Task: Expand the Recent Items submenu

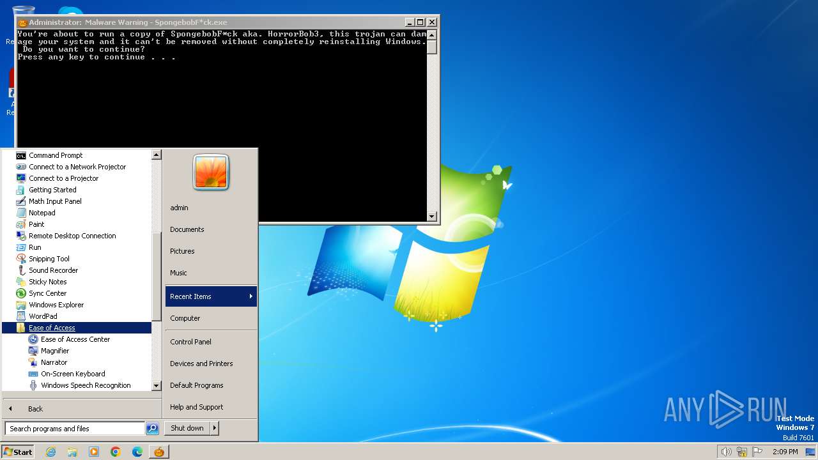Action: click(211, 296)
